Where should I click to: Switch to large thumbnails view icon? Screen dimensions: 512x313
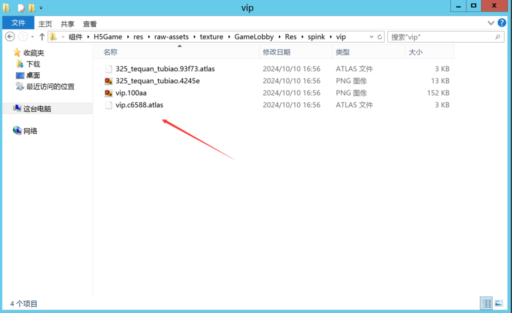coord(498,303)
